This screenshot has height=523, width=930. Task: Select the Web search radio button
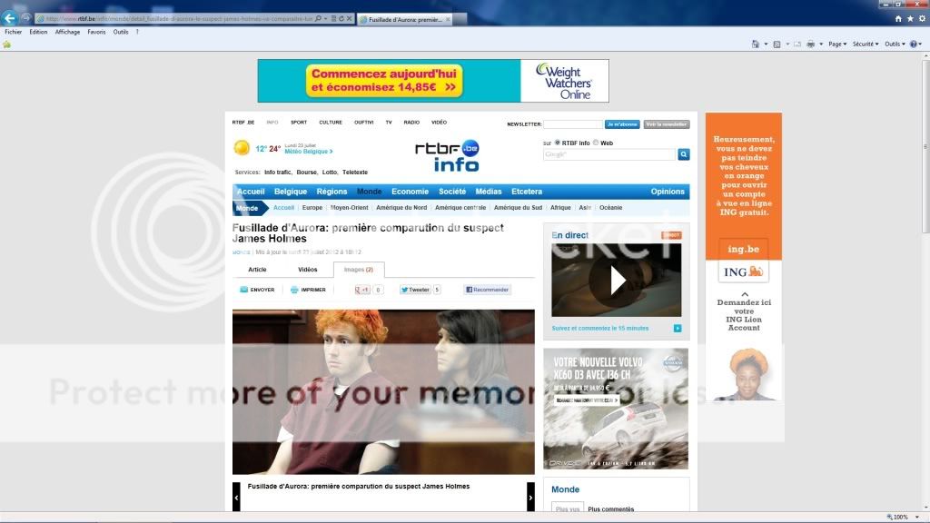pyautogui.click(x=596, y=143)
